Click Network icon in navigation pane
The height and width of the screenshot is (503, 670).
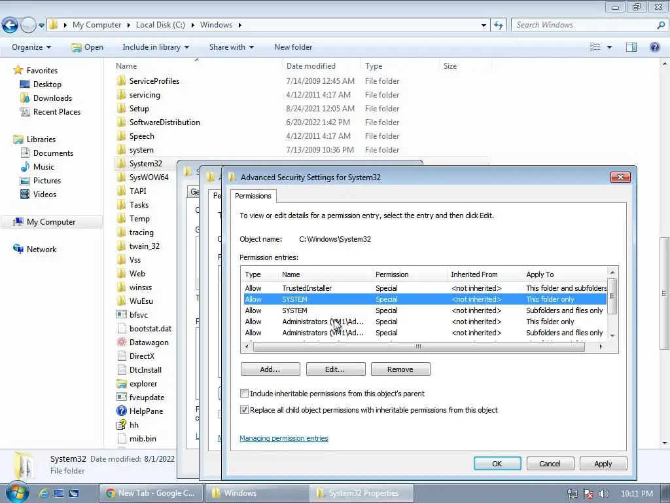point(18,249)
